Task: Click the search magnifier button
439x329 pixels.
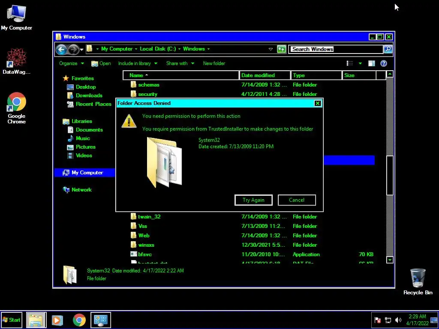Action: (388, 49)
